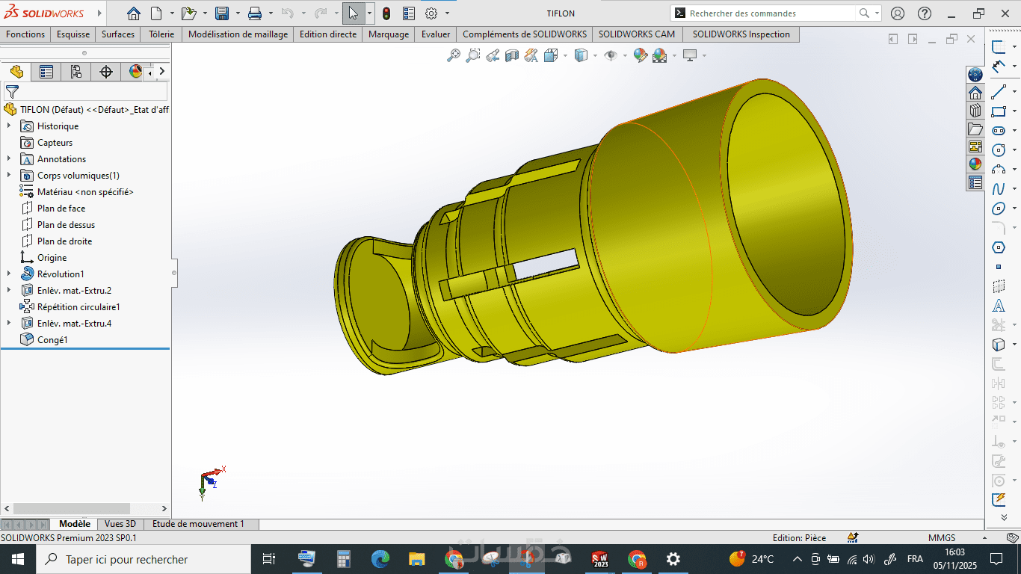The width and height of the screenshot is (1021, 574).
Task: Open File Properties list icon
Action: point(409,13)
